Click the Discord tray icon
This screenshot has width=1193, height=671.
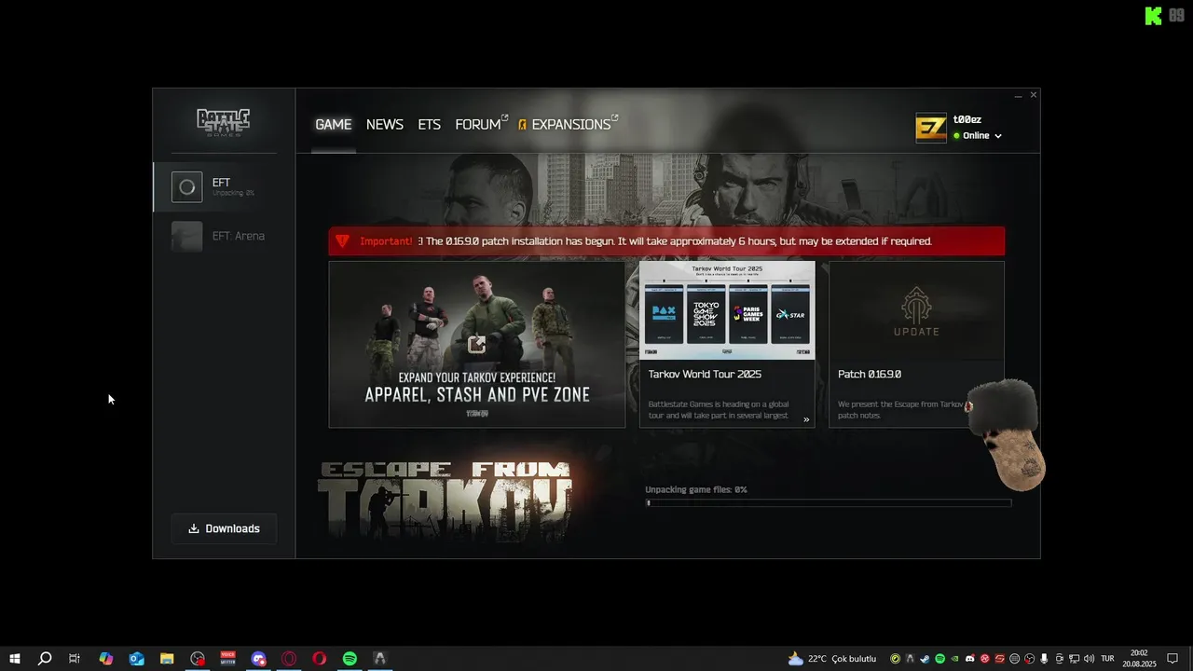[970, 659]
